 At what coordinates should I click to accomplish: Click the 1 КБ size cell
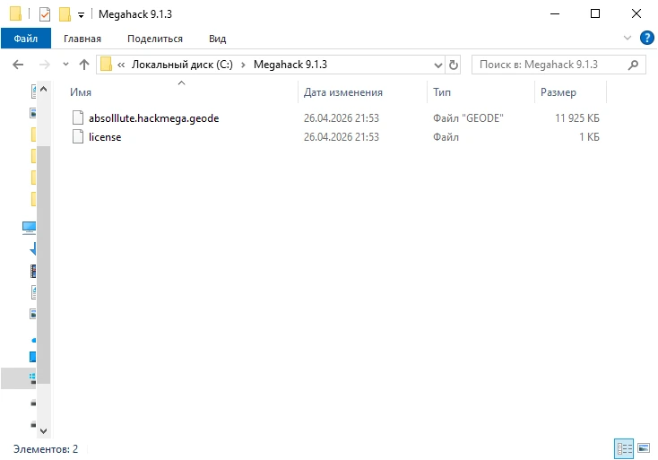point(589,137)
